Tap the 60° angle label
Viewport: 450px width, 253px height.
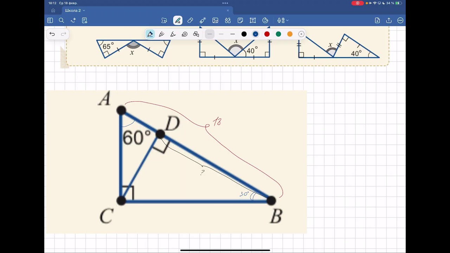[136, 138]
